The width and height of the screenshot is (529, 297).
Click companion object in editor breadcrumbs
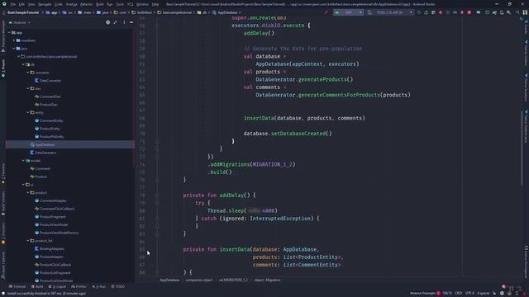[199, 280]
